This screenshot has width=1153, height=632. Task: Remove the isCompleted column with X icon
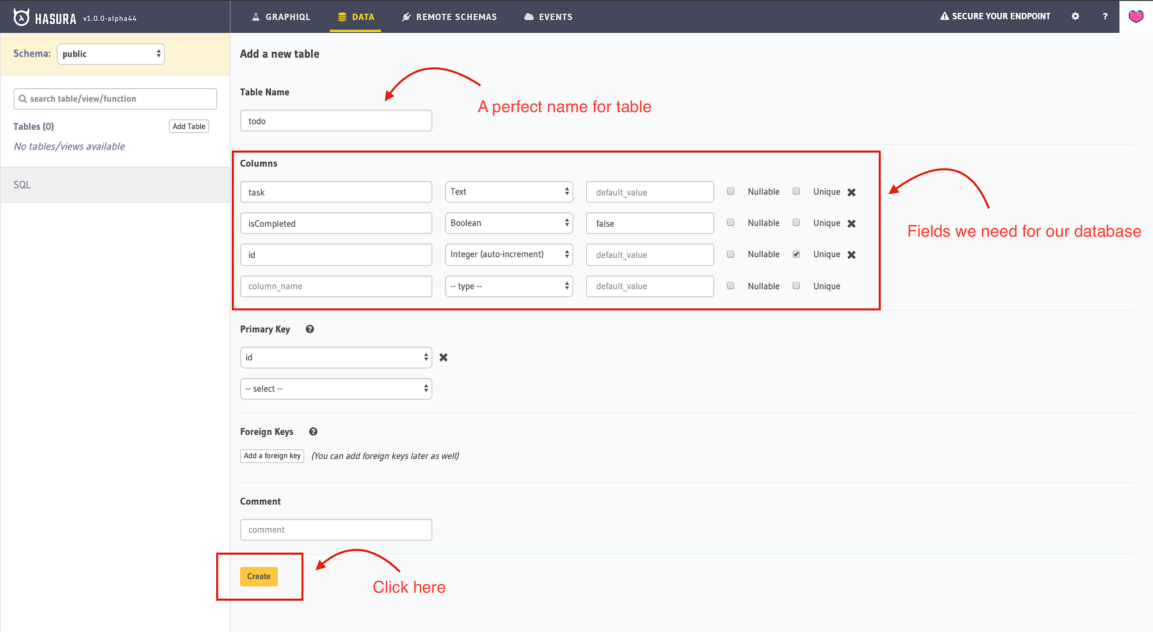851,224
